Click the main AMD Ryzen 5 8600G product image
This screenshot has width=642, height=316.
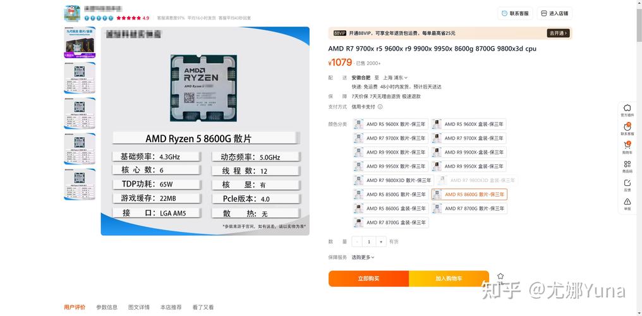[205, 131]
